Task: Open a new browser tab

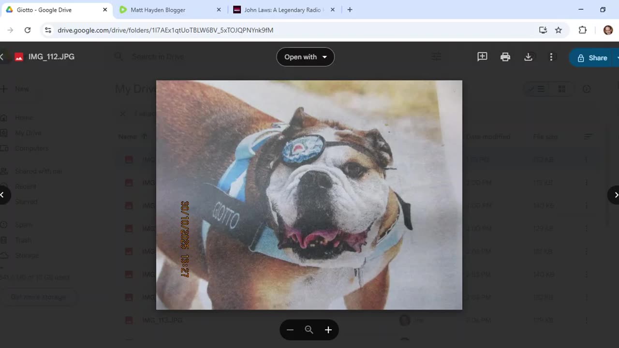Action: coord(350,10)
